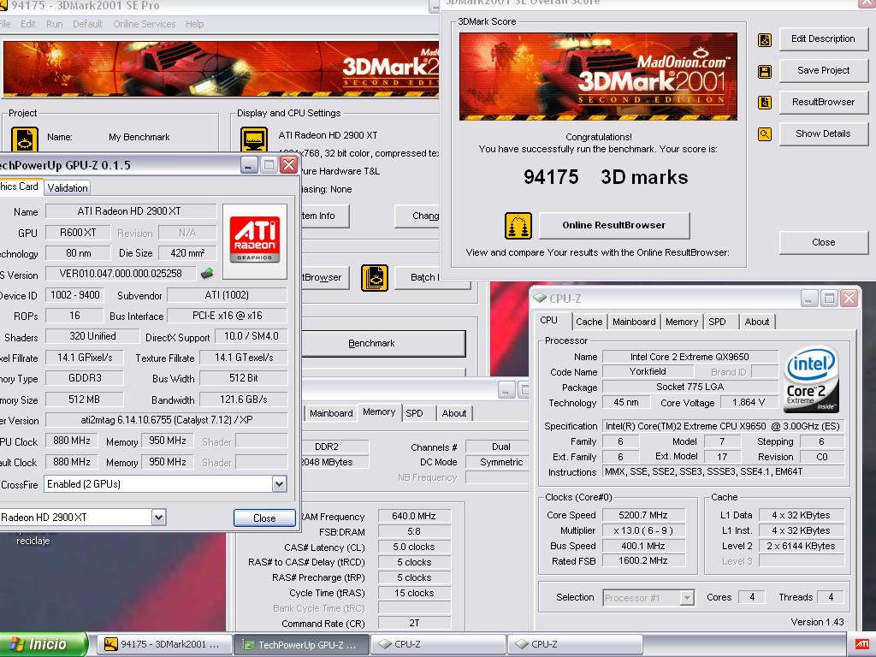Click the ATI Radeon logo in GPU-Z
Viewport: 876px width, 657px height.
[255, 240]
